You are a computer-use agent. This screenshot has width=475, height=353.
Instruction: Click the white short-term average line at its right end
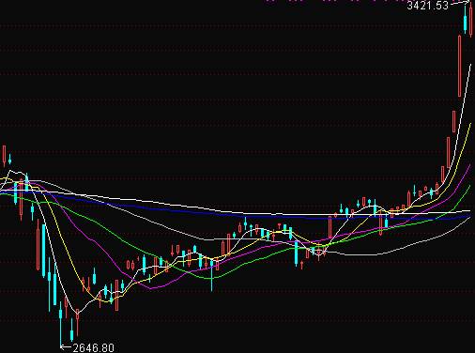(470, 65)
